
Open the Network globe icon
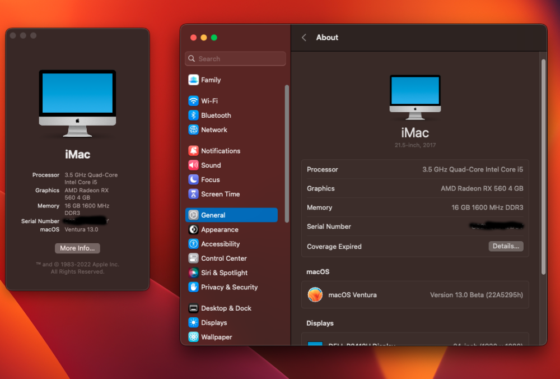[193, 130]
